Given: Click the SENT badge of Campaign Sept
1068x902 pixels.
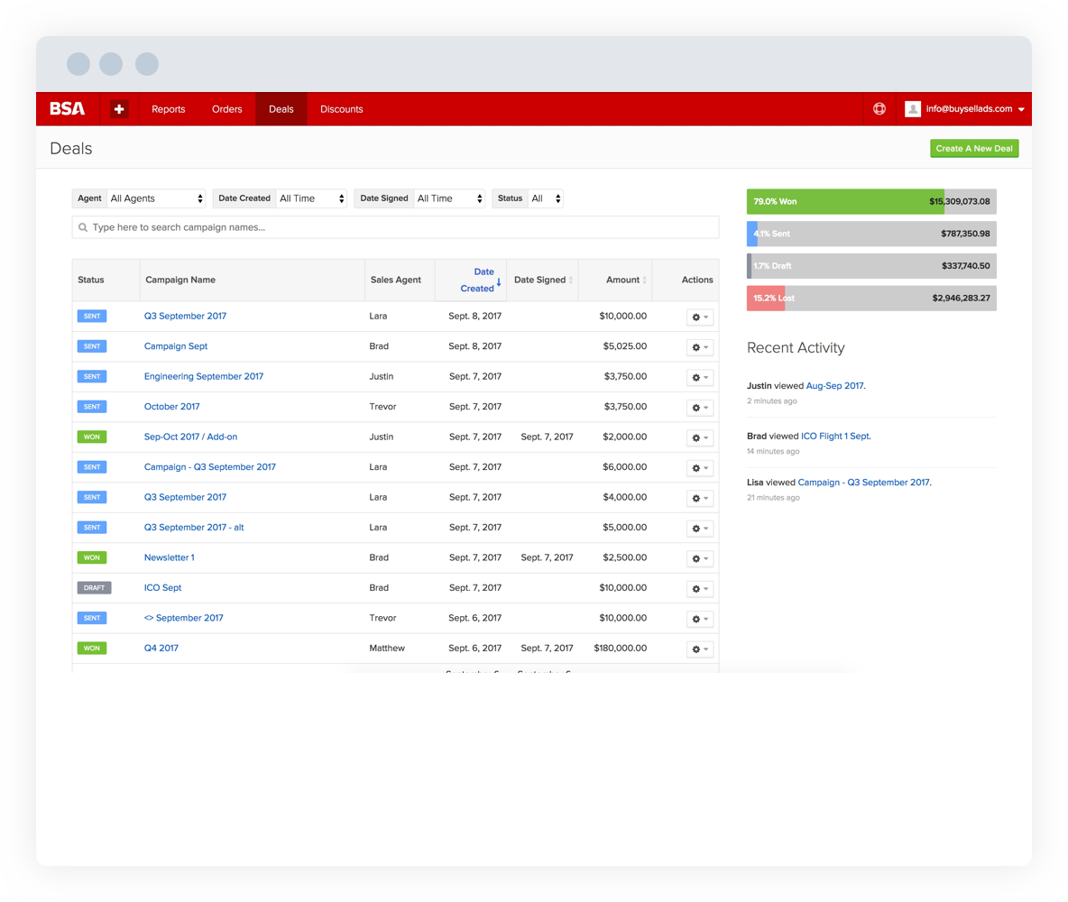Looking at the screenshot, I should coord(92,346).
